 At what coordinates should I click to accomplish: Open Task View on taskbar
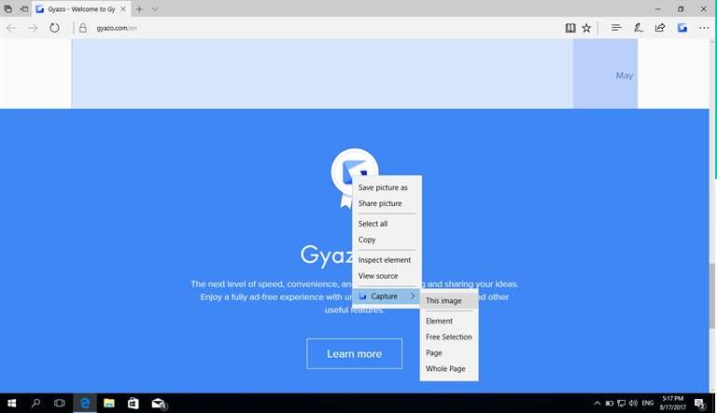pos(60,403)
